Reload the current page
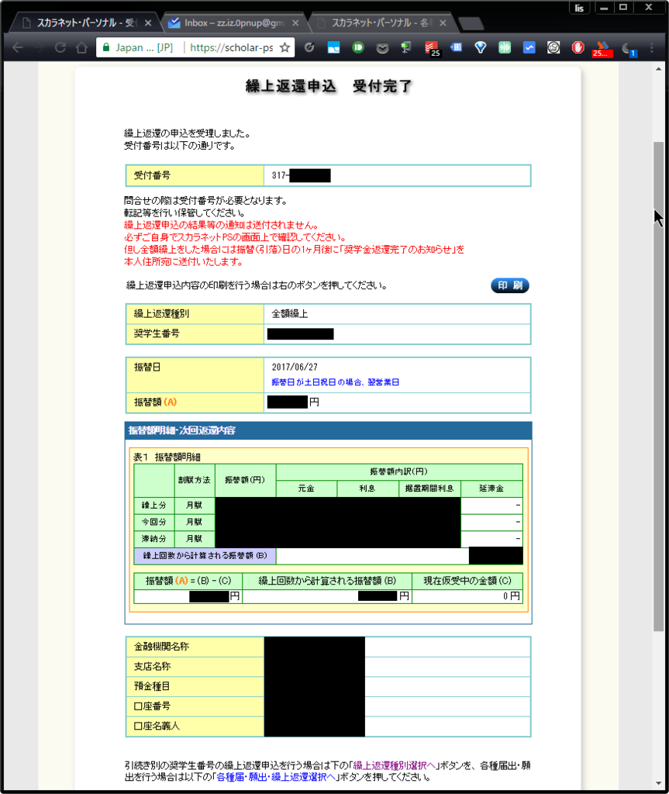The width and height of the screenshot is (669, 794). pos(60,47)
